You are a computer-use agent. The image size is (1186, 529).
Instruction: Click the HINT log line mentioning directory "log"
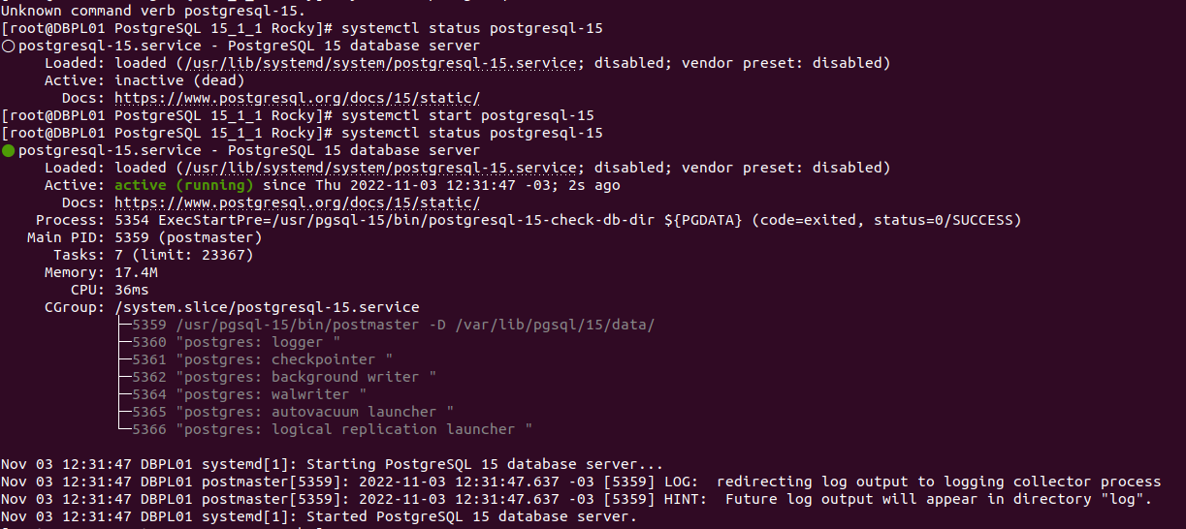(x=576, y=499)
